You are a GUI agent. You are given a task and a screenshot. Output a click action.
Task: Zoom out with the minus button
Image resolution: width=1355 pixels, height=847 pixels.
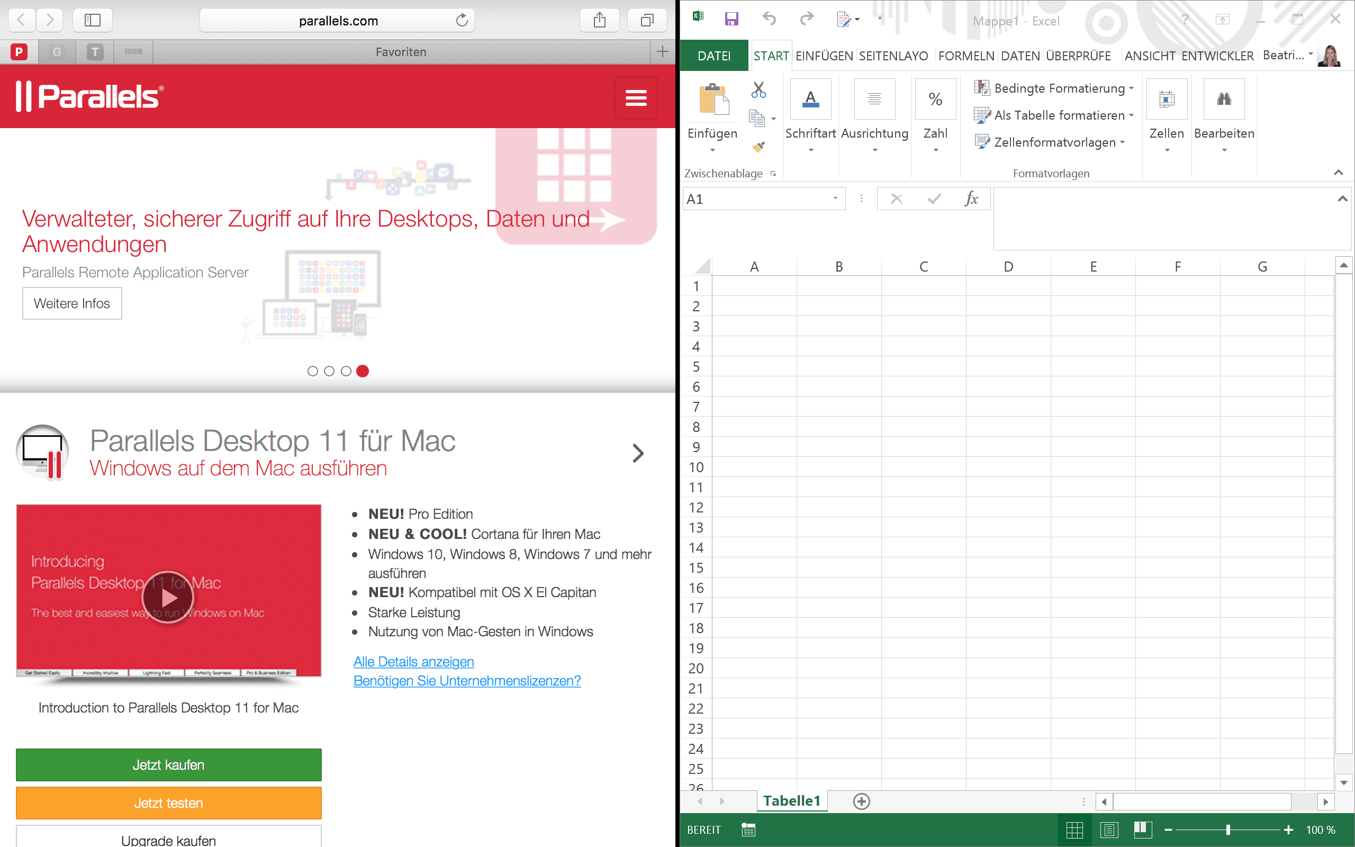click(1168, 830)
